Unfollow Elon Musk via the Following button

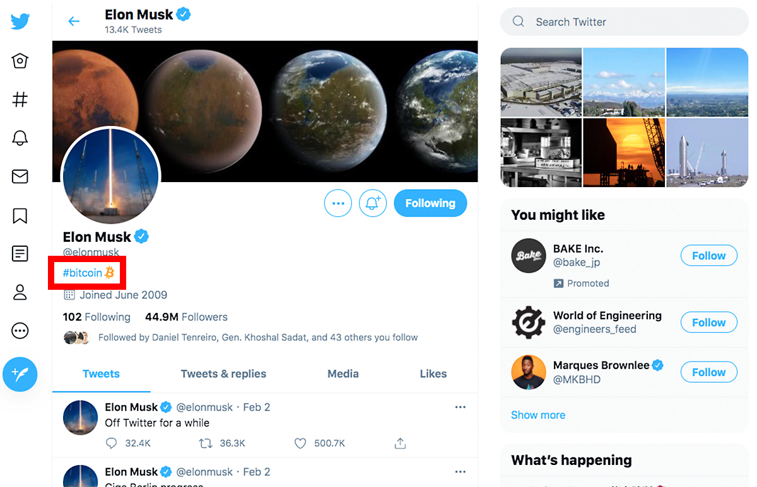tap(430, 203)
